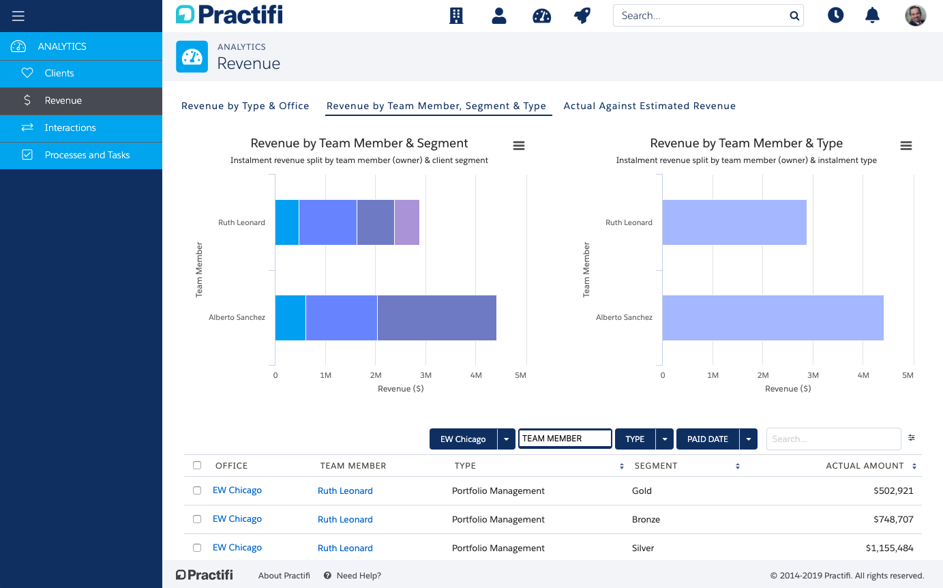Check the first EW Chicago row checkbox

point(197,490)
